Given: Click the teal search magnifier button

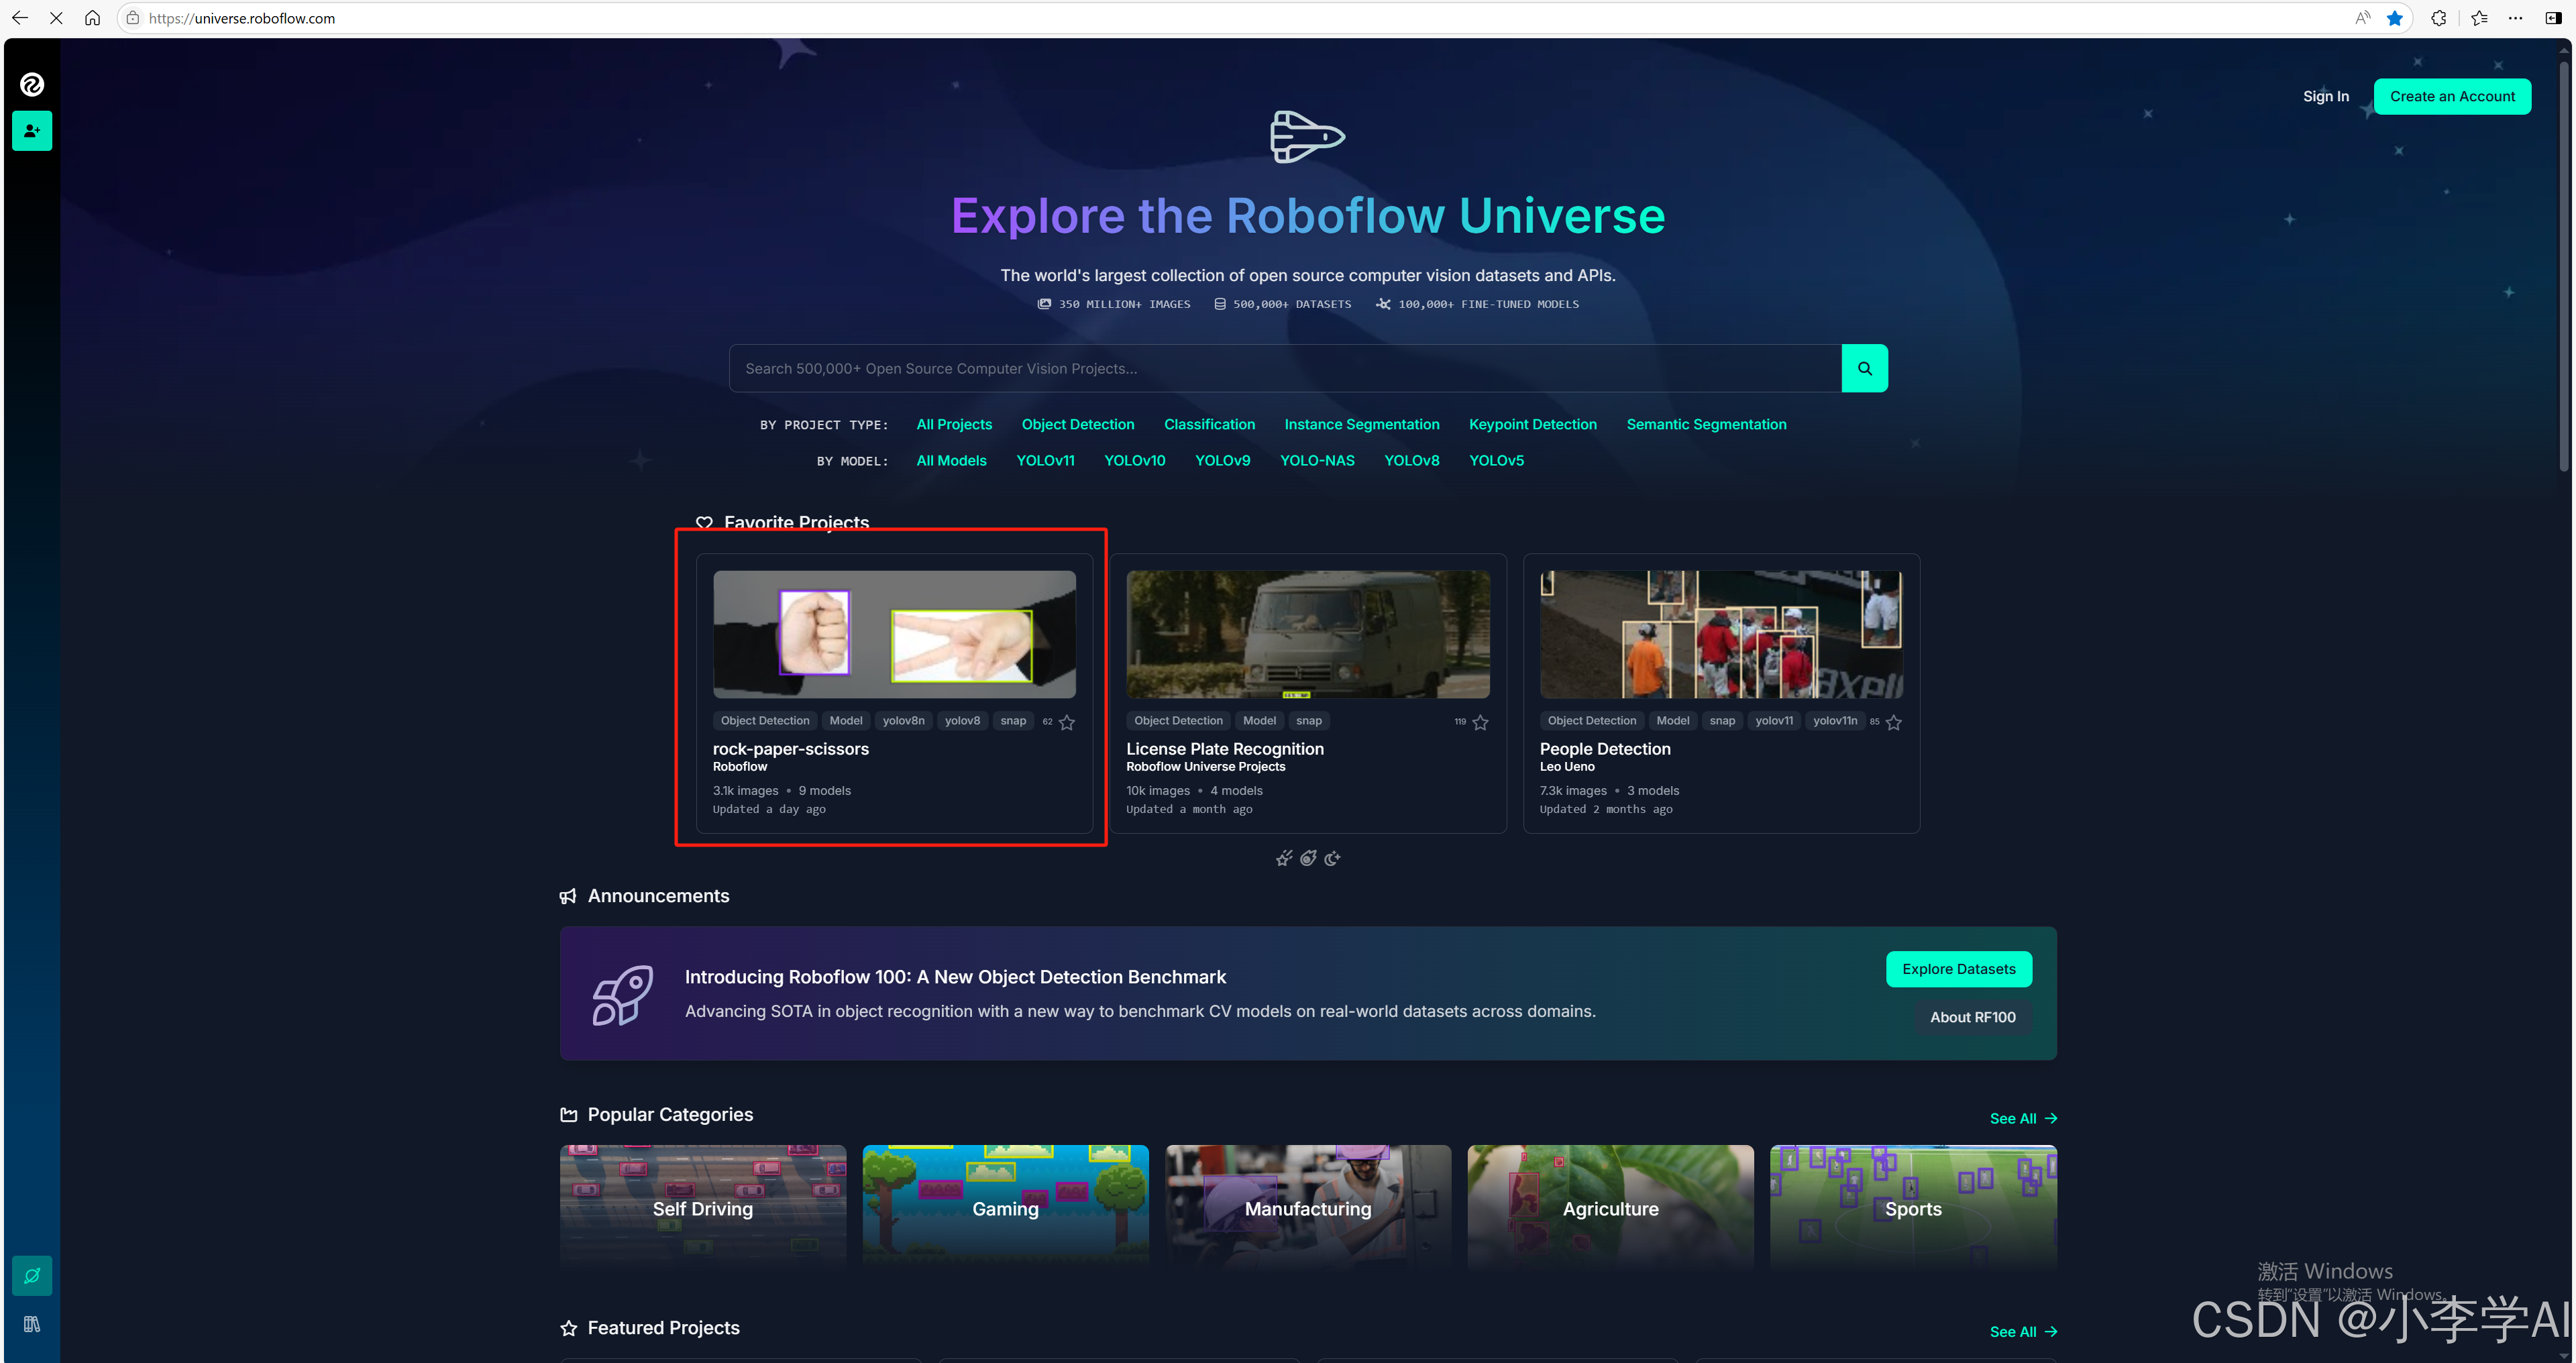Looking at the screenshot, I should tap(1864, 368).
